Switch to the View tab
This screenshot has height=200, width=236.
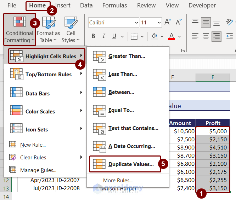pos(172,5)
